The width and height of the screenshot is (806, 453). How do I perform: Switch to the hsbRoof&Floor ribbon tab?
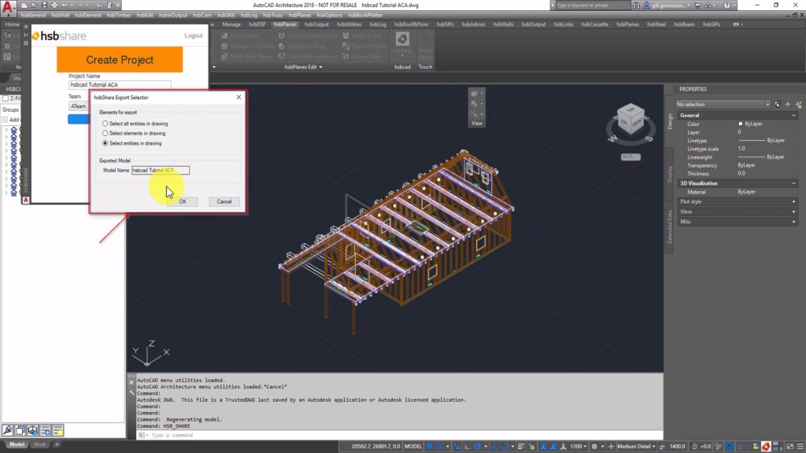[411, 24]
